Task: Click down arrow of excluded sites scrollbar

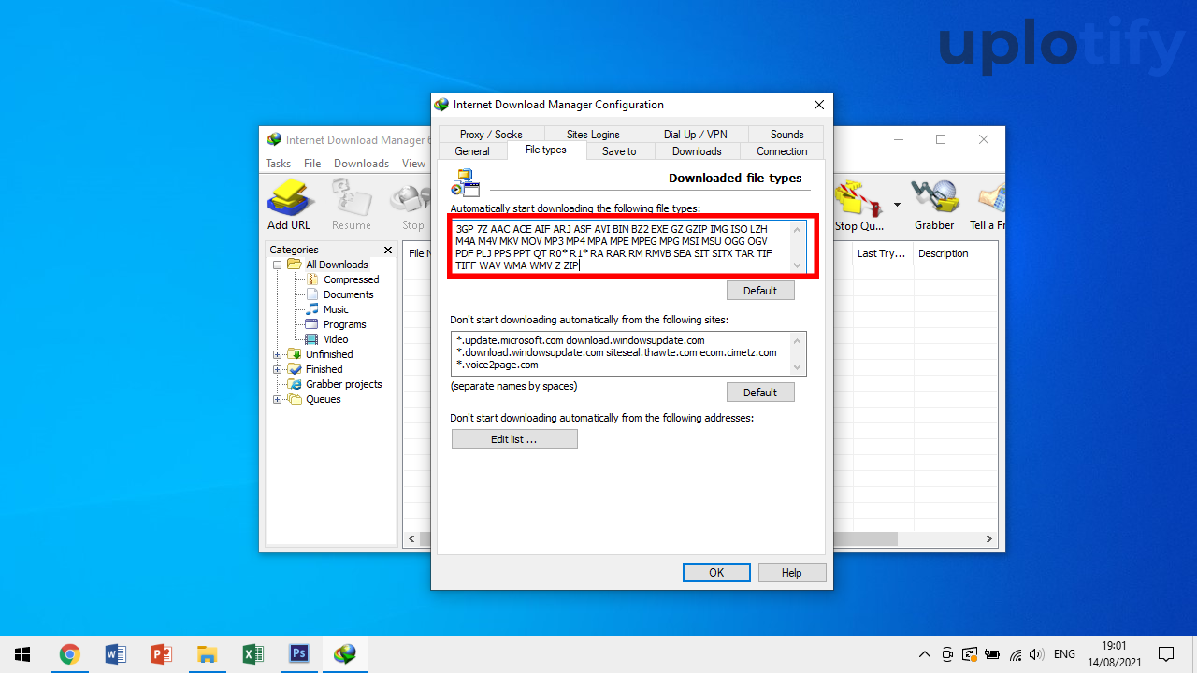Action: coord(798,367)
